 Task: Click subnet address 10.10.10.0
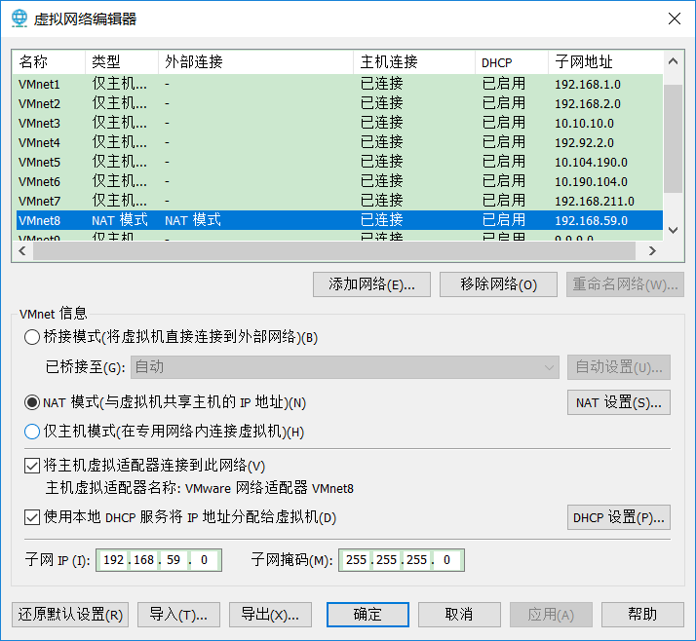[584, 124]
